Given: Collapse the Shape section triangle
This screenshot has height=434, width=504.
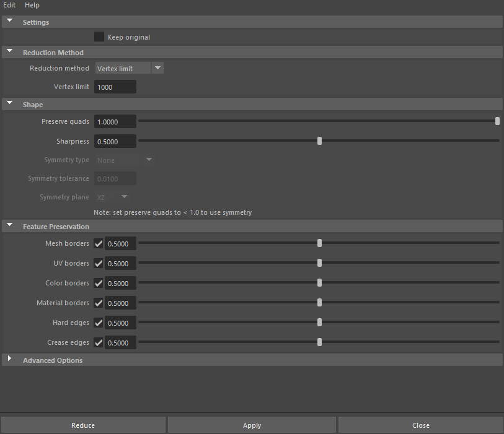Looking at the screenshot, I should click(x=9, y=103).
